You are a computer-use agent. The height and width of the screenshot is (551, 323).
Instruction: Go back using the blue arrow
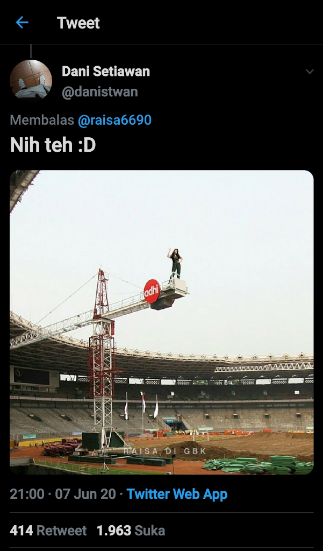point(22,23)
